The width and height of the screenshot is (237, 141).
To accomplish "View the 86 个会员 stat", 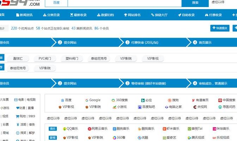I will (101, 28).
